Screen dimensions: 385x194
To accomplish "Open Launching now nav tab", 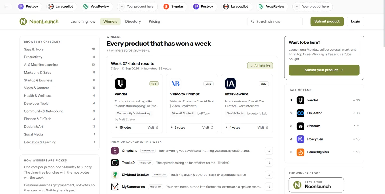I will [83, 21].
